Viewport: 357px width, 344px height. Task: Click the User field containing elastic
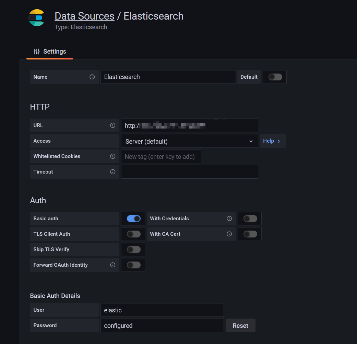[162, 310]
